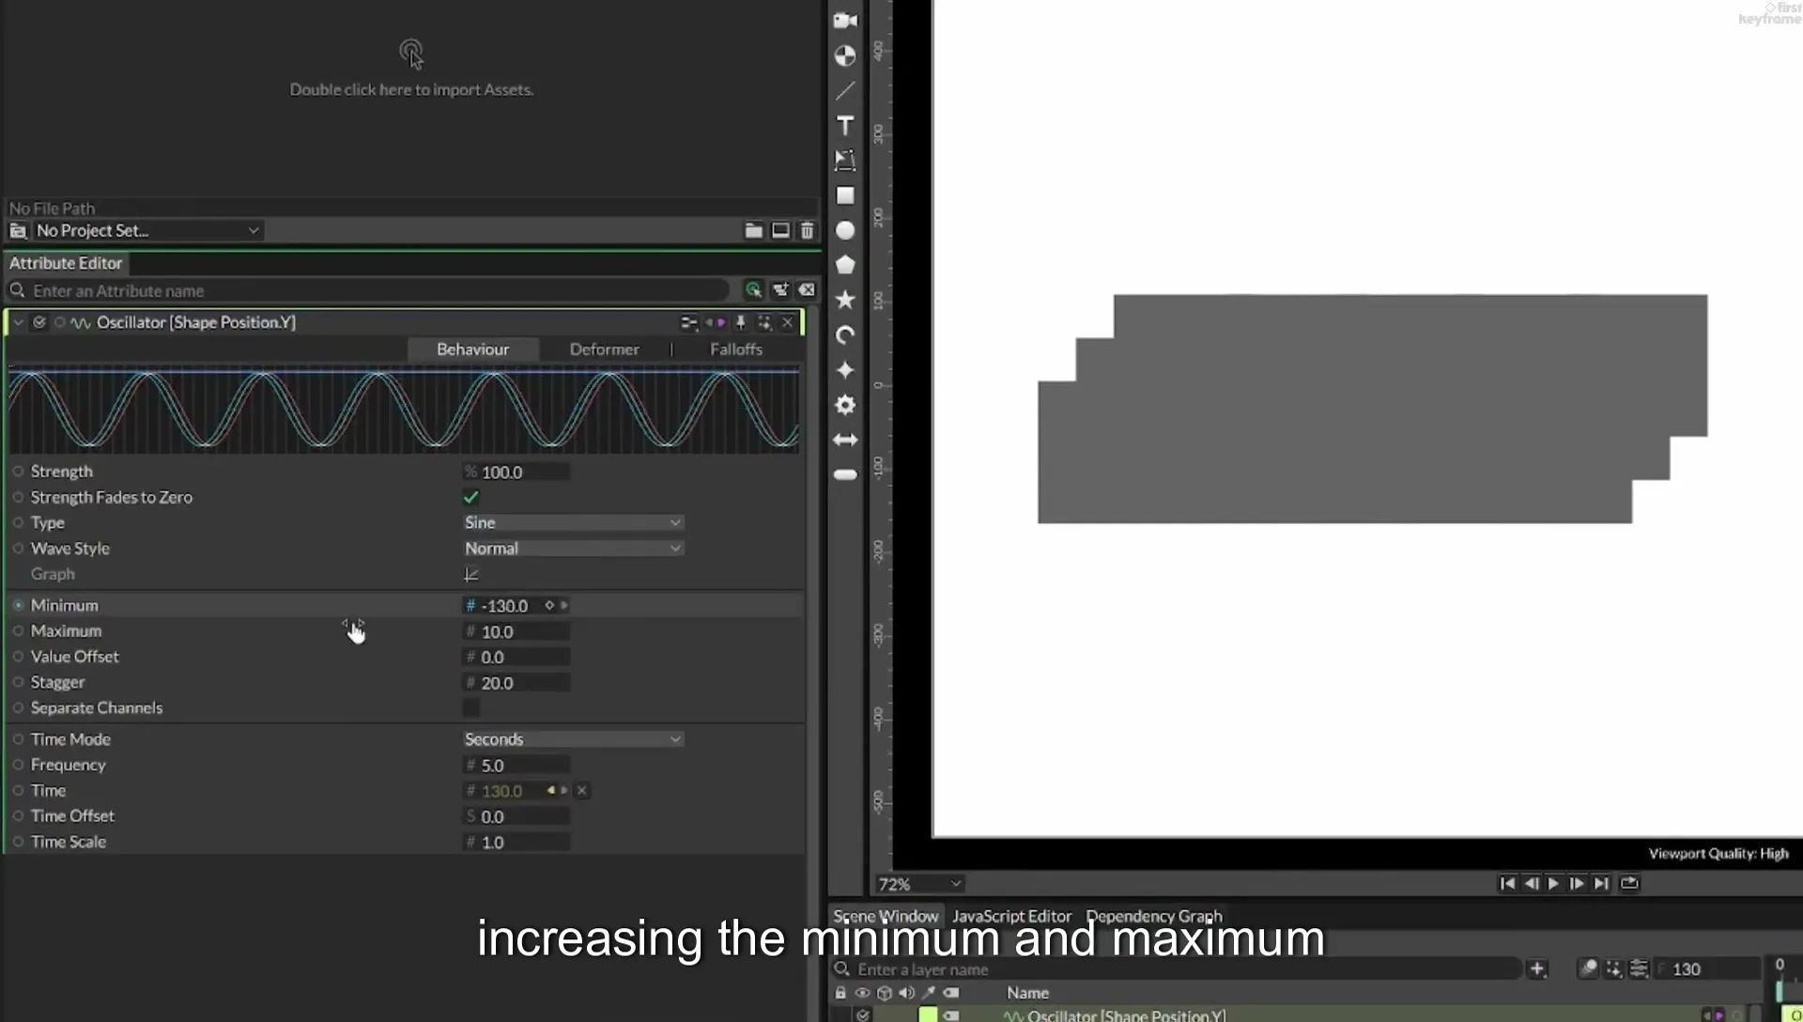
Task: Open the Graph curve editor icon
Action: 471,574
